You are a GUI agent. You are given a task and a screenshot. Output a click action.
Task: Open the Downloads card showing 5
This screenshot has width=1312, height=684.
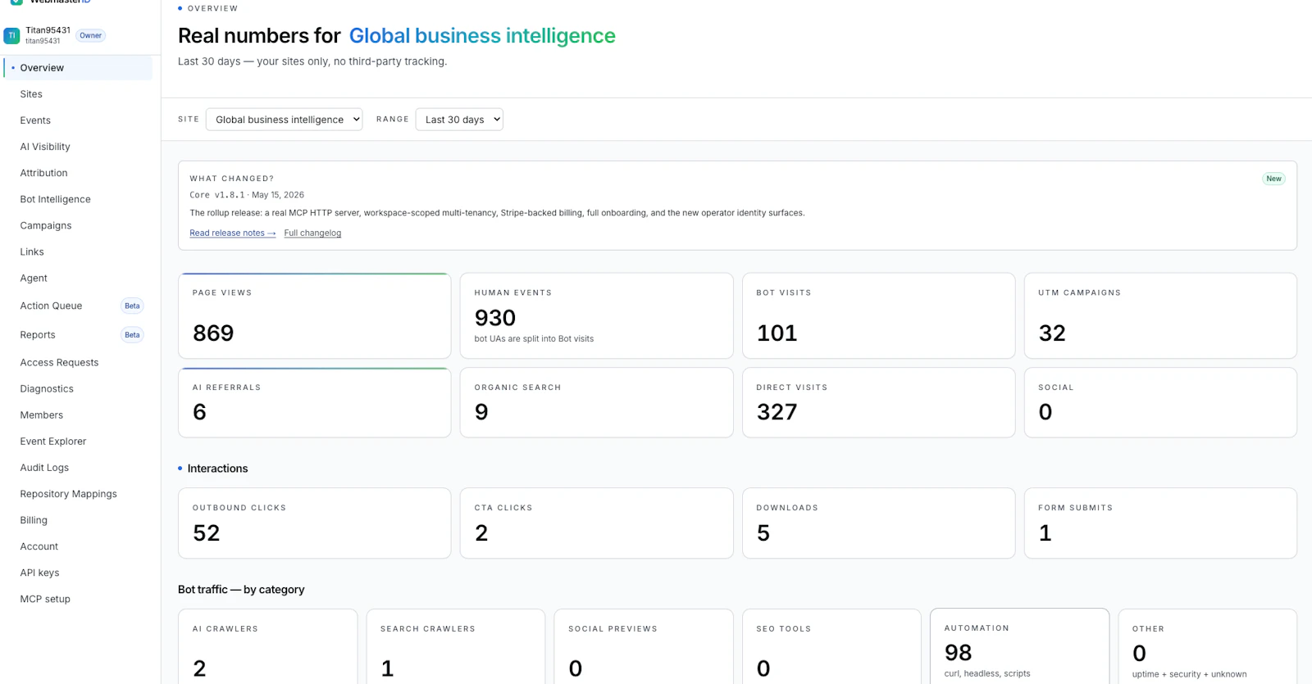(878, 523)
